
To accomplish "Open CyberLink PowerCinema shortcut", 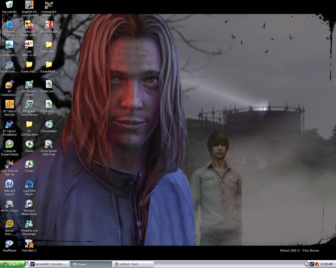I will [9, 148].
